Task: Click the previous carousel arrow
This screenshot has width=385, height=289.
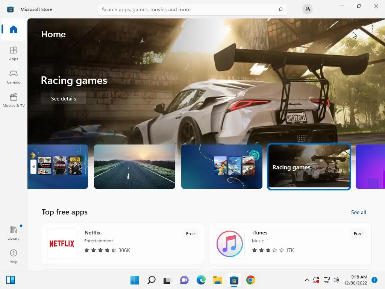Action: (33, 167)
